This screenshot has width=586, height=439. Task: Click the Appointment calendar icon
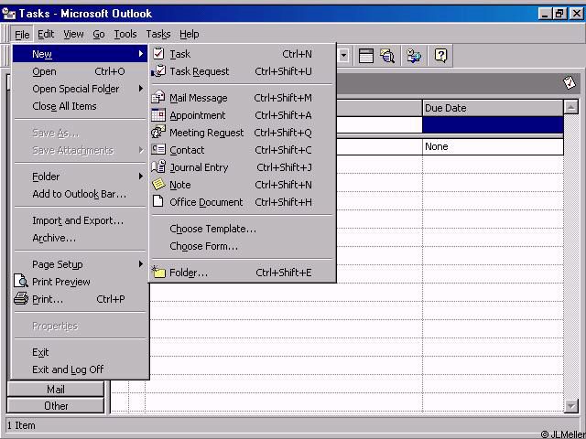159,115
